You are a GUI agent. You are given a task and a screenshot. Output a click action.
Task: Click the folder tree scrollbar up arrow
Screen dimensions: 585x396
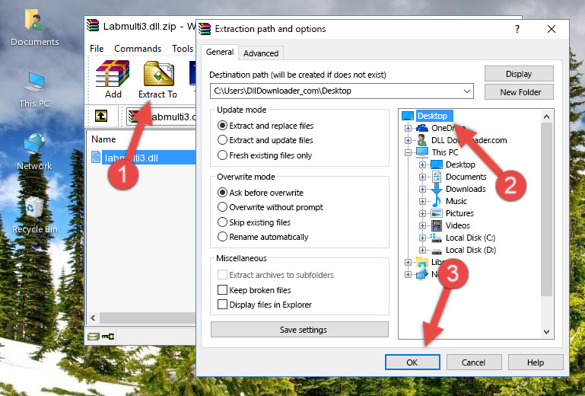click(x=546, y=117)
